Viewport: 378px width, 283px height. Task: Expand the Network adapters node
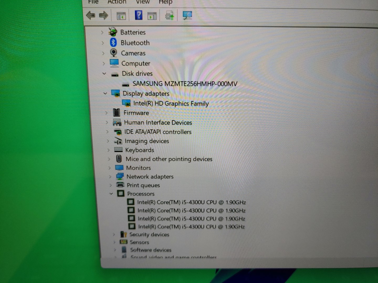[x=110, y=177]
